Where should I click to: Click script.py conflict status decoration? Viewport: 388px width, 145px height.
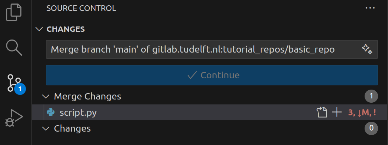click(x=362, y=113)
